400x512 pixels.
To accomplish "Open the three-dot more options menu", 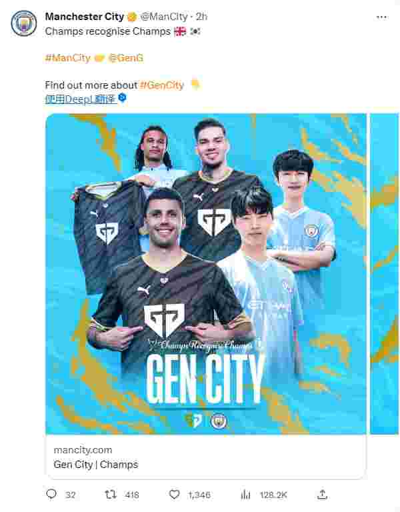I will (x=381, y=17).
